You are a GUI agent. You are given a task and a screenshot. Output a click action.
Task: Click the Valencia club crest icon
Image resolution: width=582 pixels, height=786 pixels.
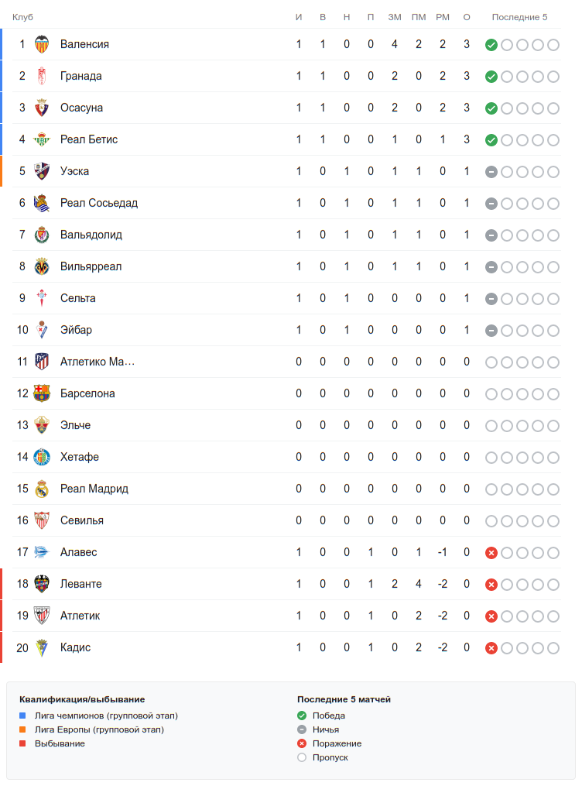pos(42,44)
